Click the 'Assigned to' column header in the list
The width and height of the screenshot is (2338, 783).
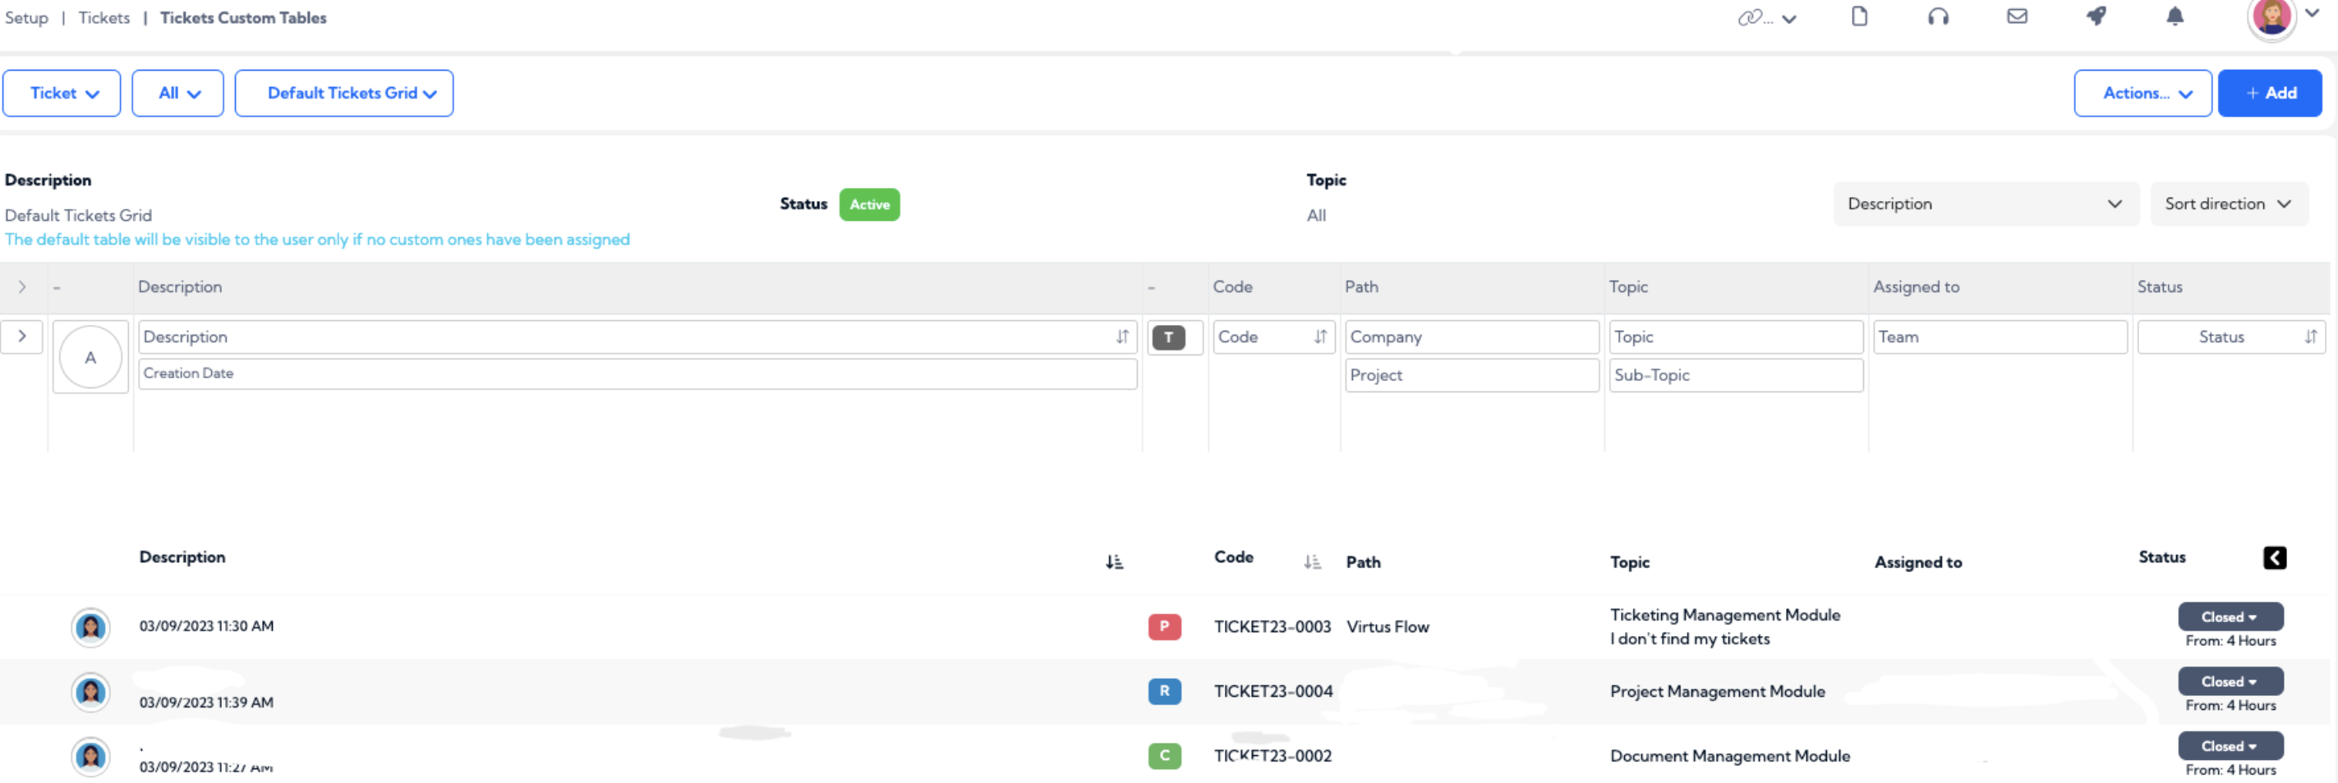(x=1917, y=562)
